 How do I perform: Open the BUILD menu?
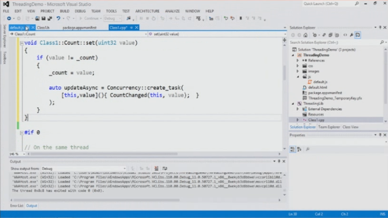65,11
